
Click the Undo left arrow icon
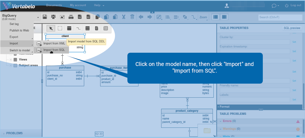(x=141, y=17)
